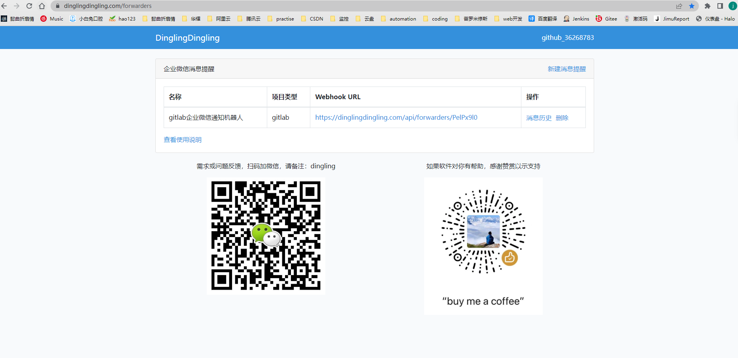Open the dinglingdingling.com forwarders webhook URL

[x=396, y=117]
